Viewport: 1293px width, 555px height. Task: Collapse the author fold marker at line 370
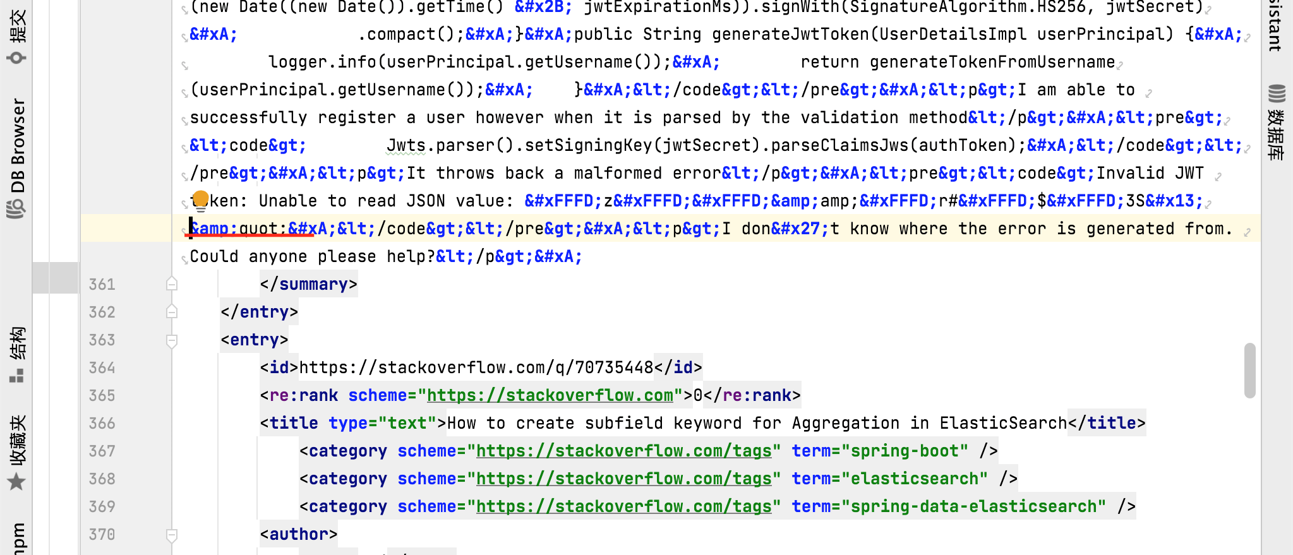171,535
